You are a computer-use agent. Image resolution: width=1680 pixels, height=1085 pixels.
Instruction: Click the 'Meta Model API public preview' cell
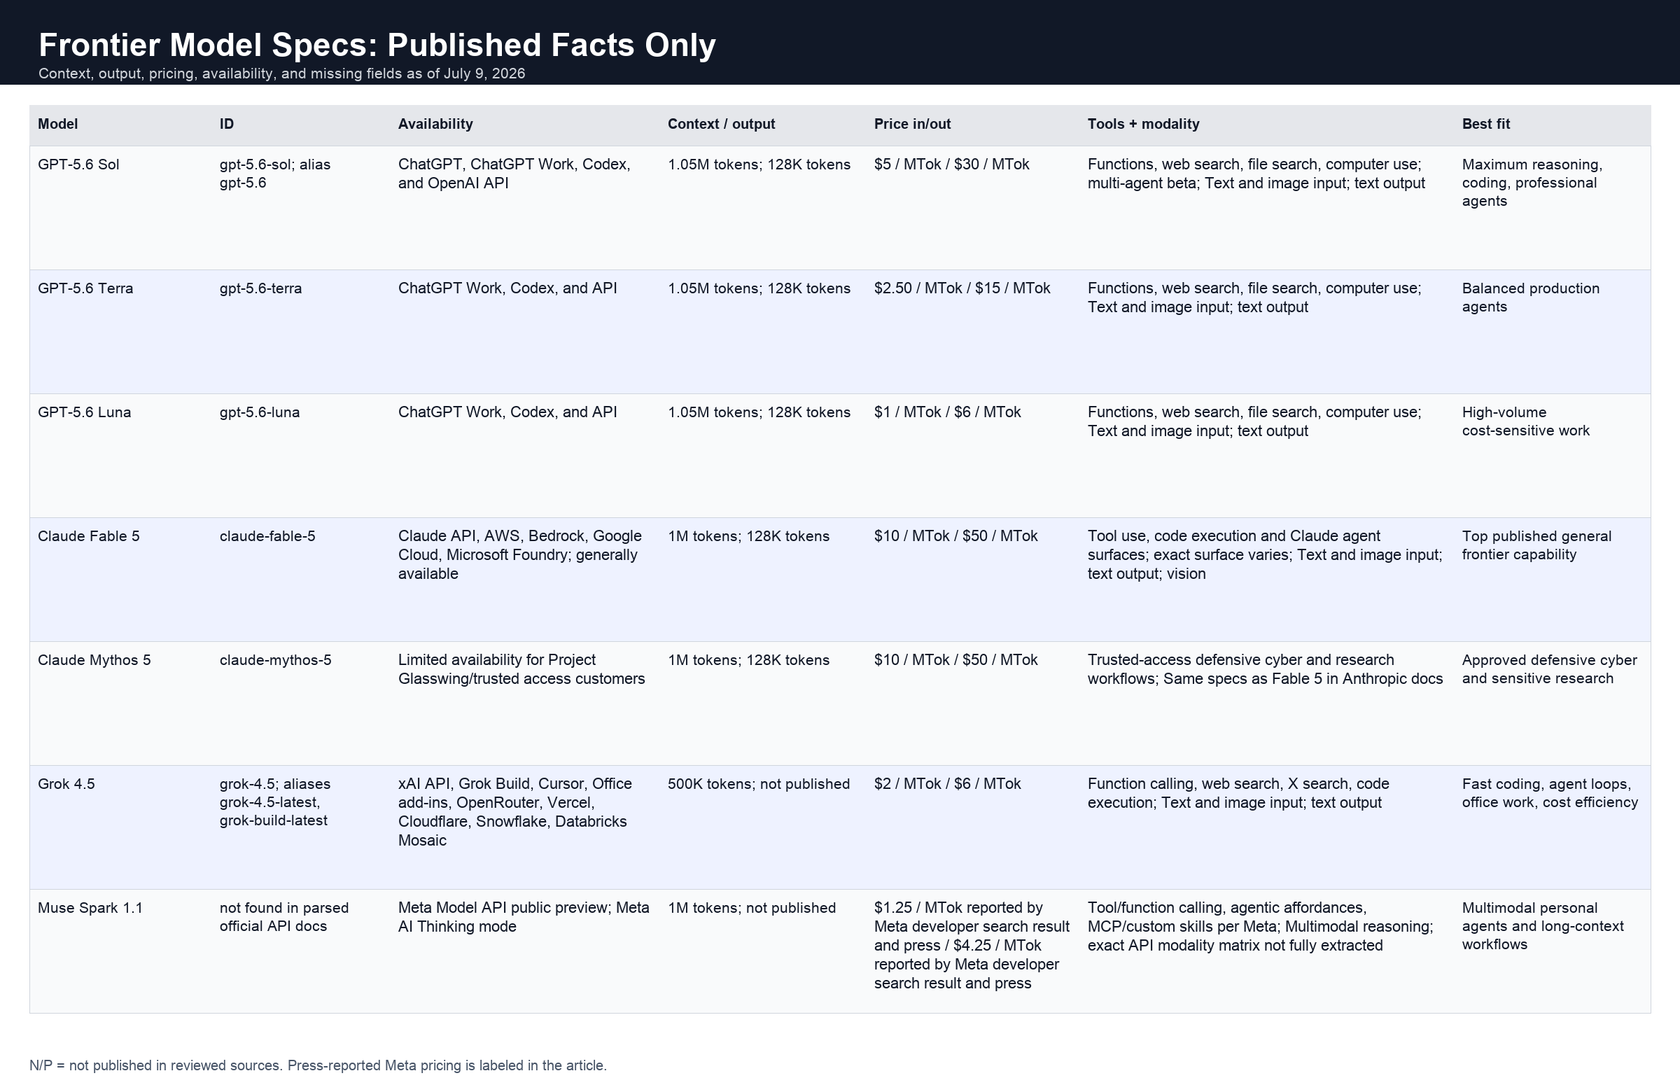click(524, 918)
